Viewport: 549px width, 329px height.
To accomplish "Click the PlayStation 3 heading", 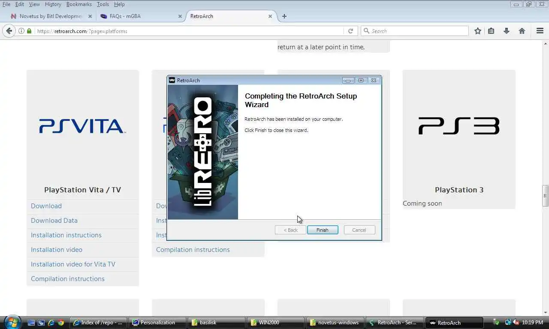I will pos(459,190).
